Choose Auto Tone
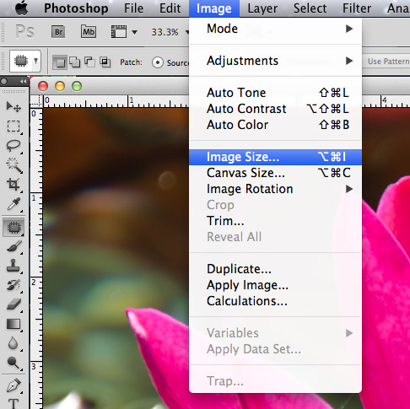Screen dimensions: 410x409 click(276, 93)
